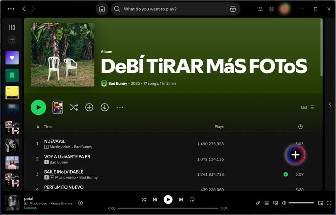Open Friend Activity icon
Viewport: 336px width, 215px height.
coord(271,9)
